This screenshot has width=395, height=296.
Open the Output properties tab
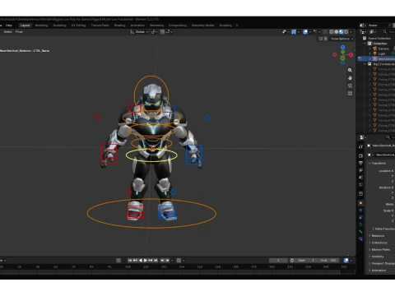pos(360,163)
